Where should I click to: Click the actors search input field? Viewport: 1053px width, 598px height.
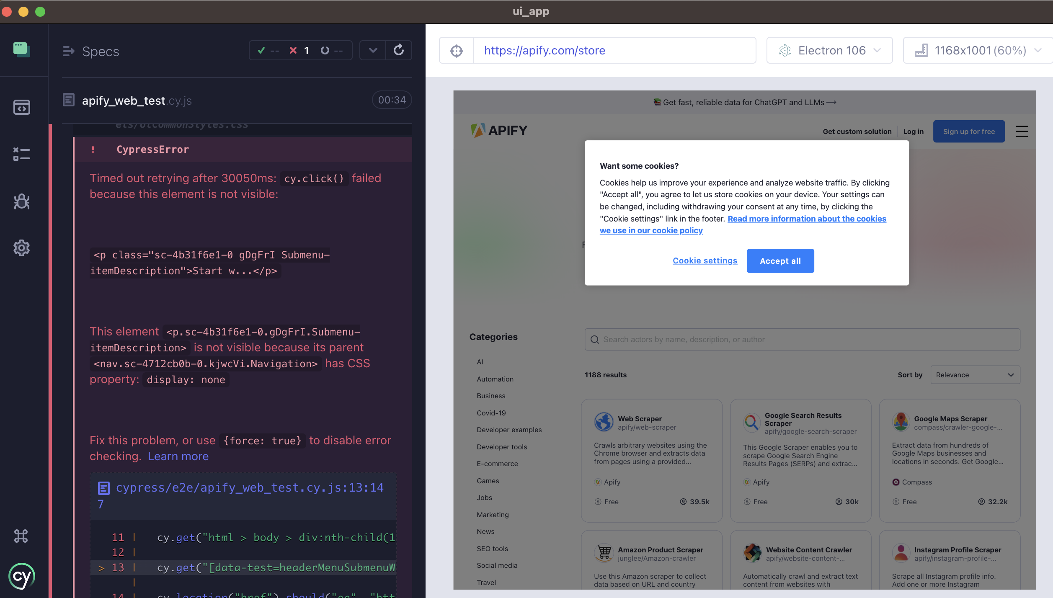pyautogui.click(x=802, y=340)
